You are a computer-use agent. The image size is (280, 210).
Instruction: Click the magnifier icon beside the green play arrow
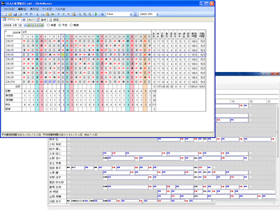point(90,14)
